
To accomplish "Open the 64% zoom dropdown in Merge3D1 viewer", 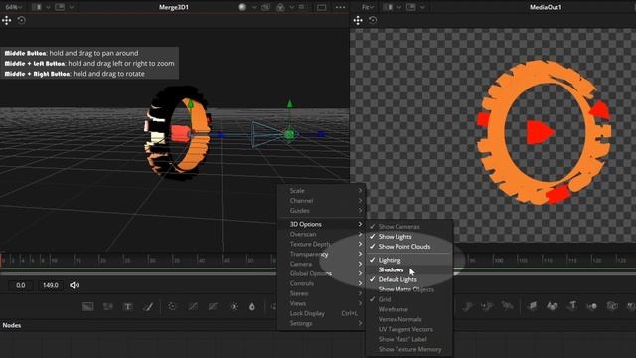I will pos(14,7).
